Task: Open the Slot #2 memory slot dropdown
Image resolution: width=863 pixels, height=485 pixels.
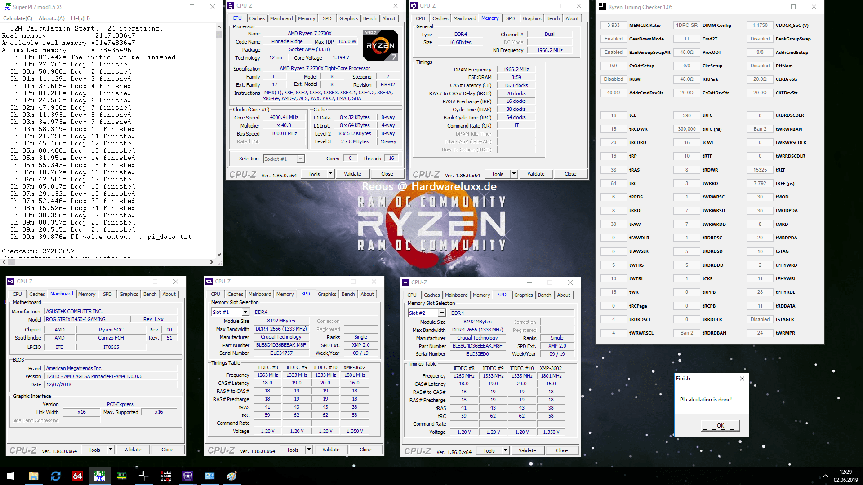Action: pyautogui.click(x=442, y=313)
